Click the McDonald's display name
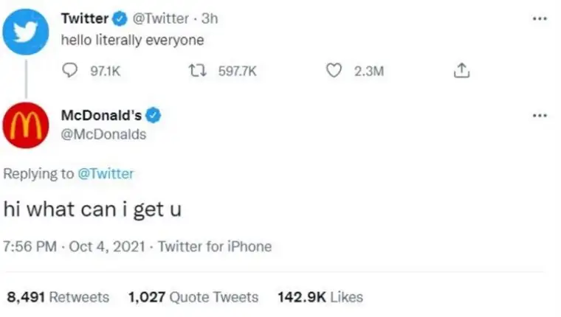 coord(102,116)
